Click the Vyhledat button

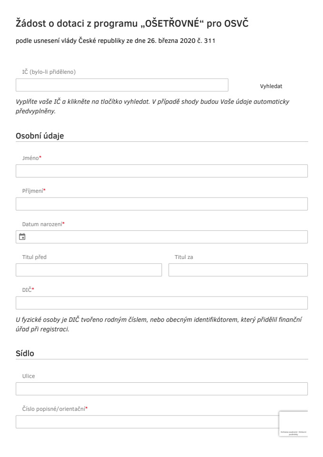click(x=271, y=86)
